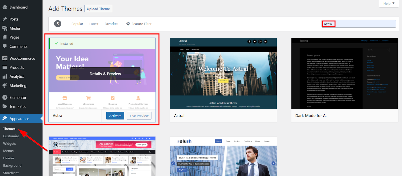Open Widgets submenu item
This screenshot has height=176, width=402.
(10, 144)
